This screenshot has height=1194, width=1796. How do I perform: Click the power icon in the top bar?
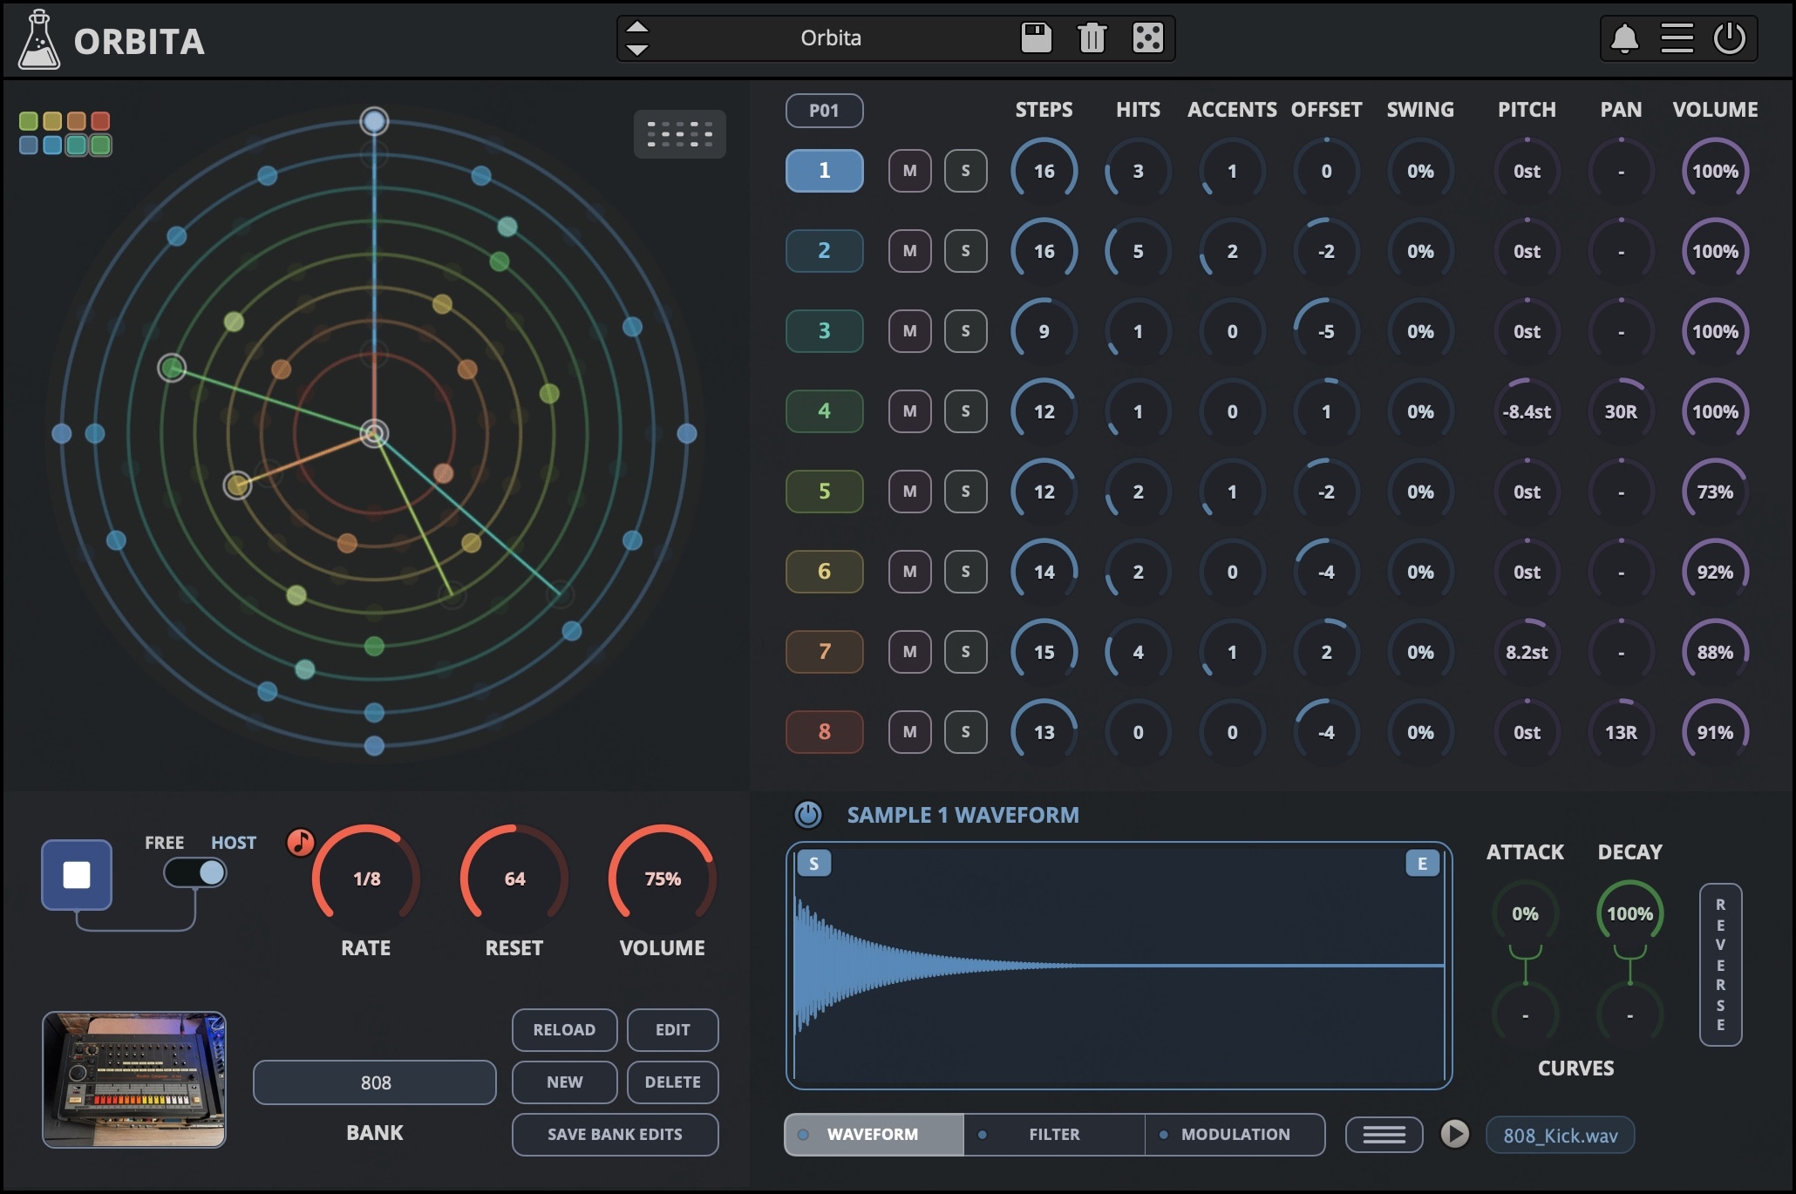(1730, 38)
